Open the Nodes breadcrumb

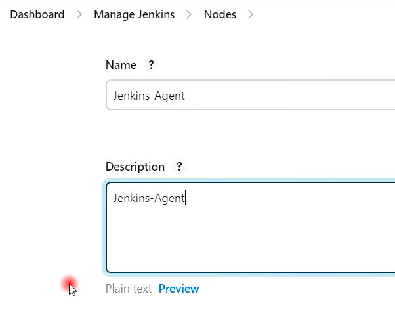220,14
